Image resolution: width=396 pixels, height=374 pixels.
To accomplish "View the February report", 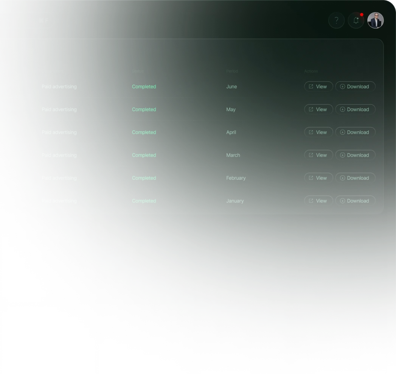I will pyautogui.click(x=318, y=178).
